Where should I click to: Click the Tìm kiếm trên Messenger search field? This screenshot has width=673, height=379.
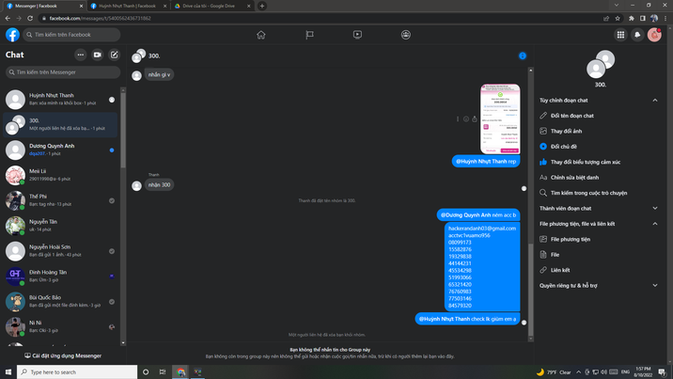point(64,71)
